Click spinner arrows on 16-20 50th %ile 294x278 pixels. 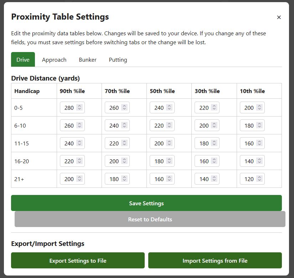(x=169, y=161)
